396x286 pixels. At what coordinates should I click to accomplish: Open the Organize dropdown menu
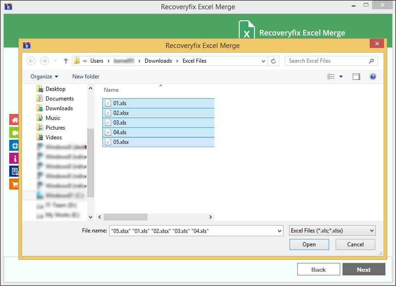coord(44,77)
